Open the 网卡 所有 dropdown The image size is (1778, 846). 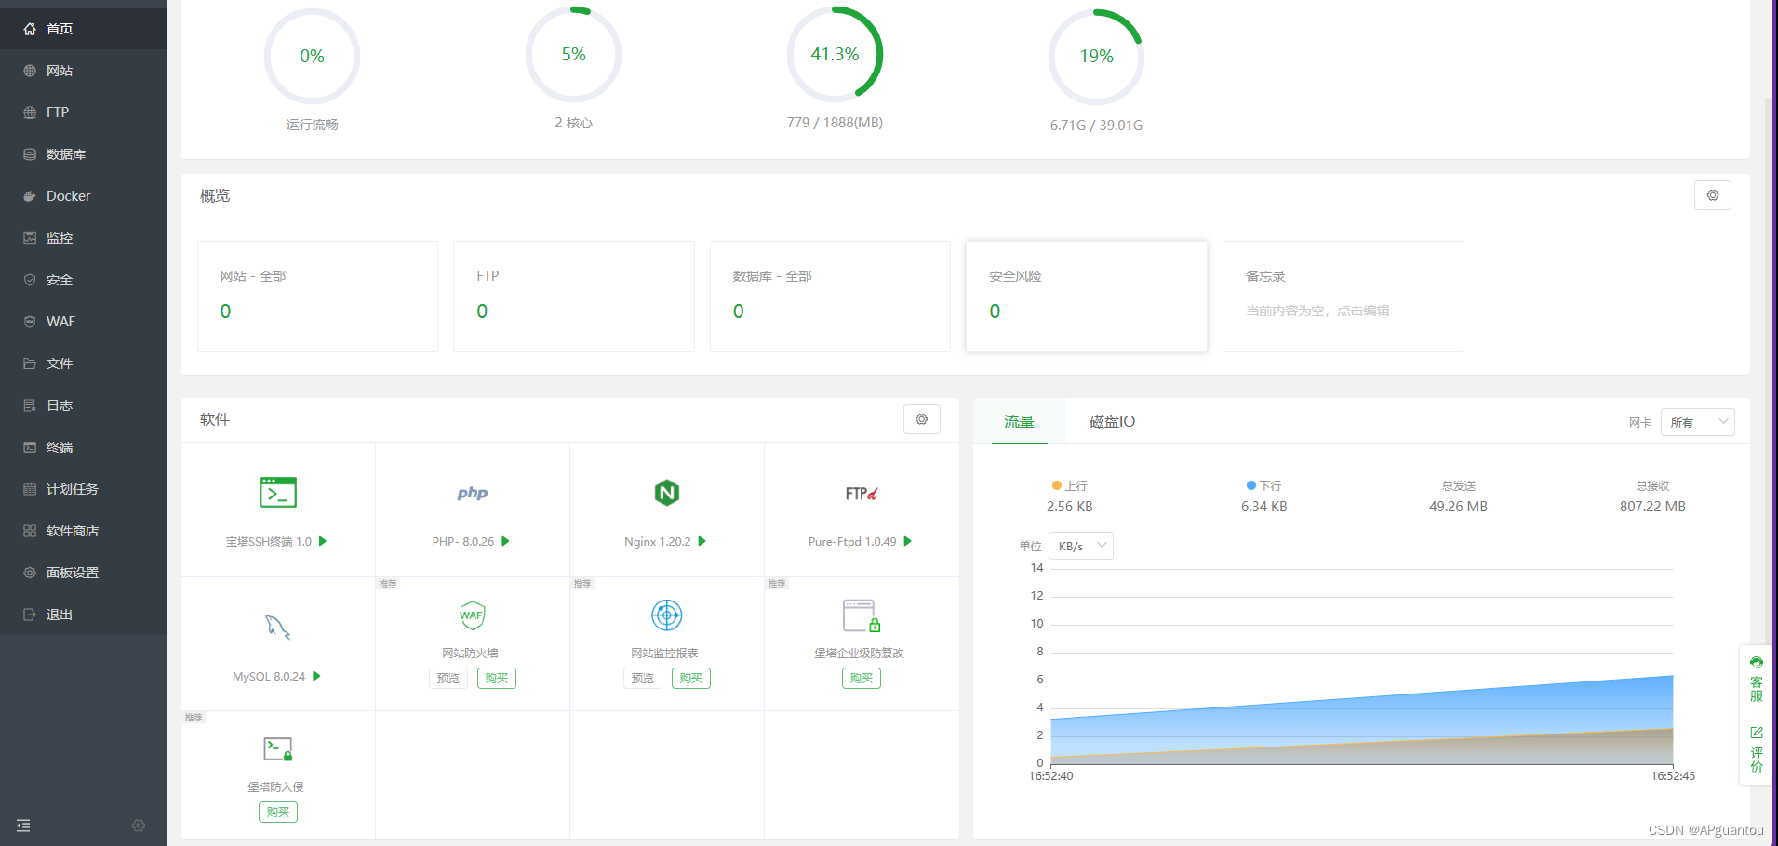1698,422
